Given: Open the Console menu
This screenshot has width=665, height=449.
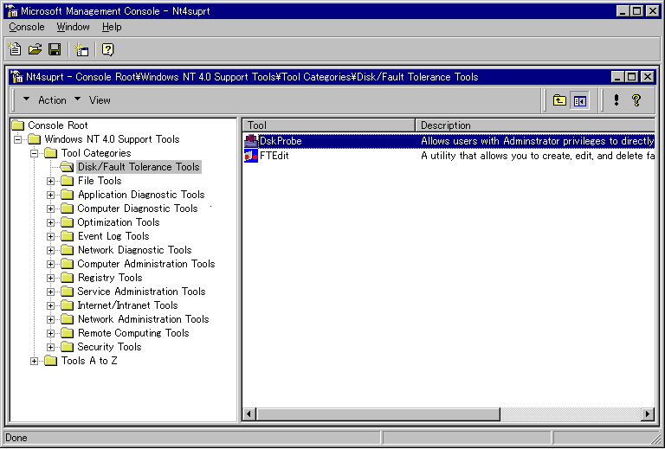Looking at the screenshot, I should (27, 27).
